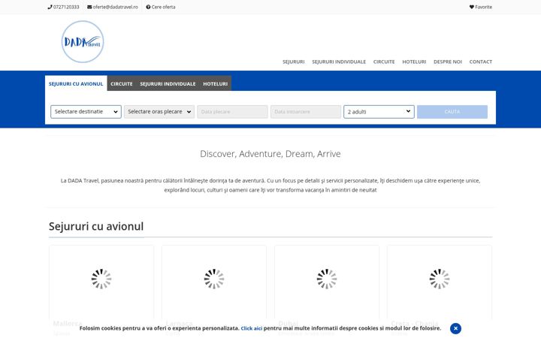The image size is (541, 338).
Task: Open the DADA Travel logo homepage
Action: click(83, 42)
